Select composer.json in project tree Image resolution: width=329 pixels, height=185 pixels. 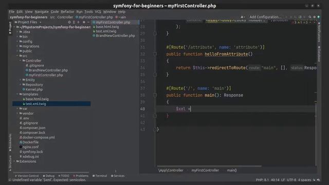coord(32,128)
